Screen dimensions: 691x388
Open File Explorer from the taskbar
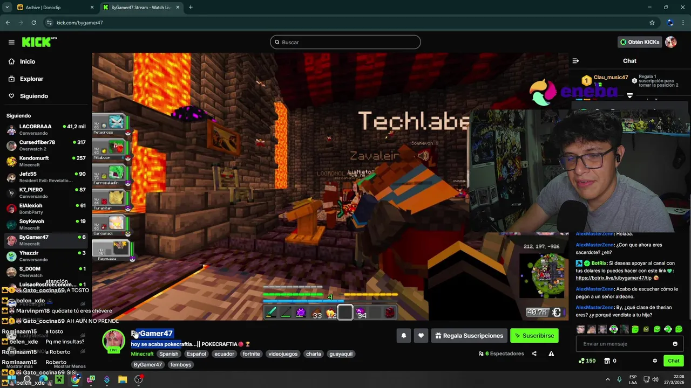click(123, 379)
